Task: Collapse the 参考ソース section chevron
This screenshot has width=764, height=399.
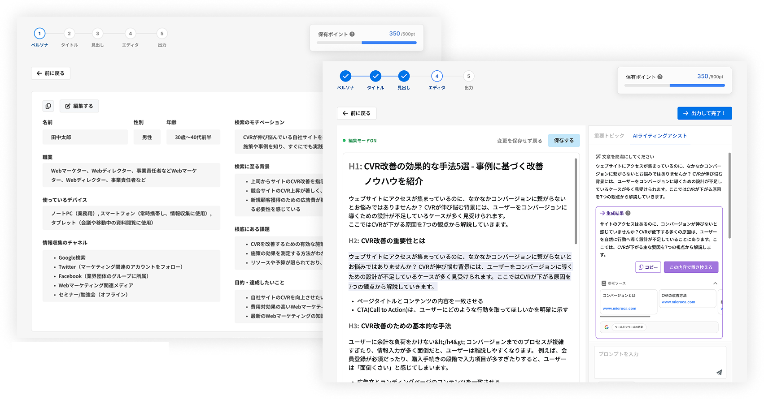Action: 715,283
